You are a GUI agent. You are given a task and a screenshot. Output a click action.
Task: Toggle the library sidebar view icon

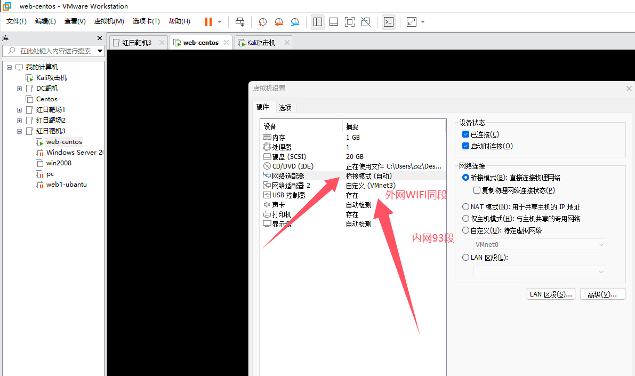tap(318, 22)
